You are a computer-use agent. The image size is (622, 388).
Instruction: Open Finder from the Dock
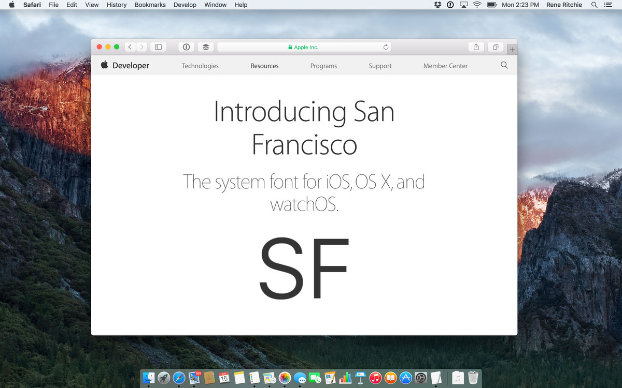click(x=149, y=378)
